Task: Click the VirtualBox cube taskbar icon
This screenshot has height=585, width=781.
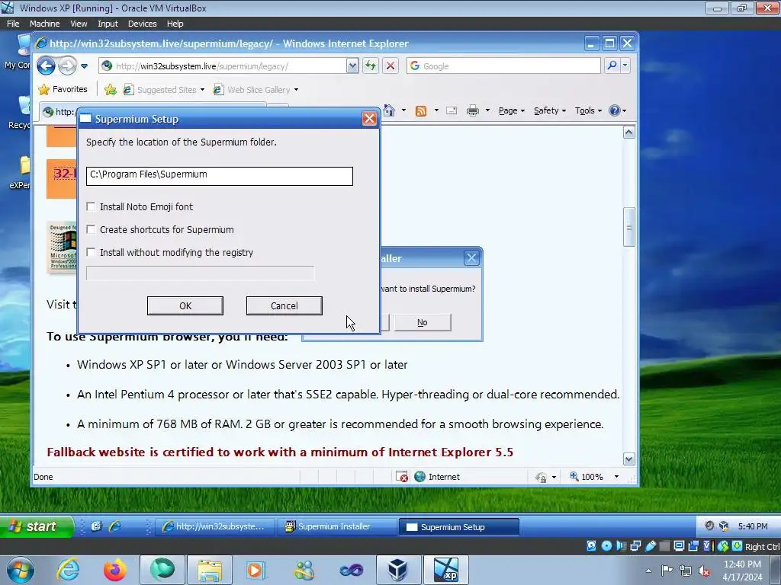Action: point(397,570)
